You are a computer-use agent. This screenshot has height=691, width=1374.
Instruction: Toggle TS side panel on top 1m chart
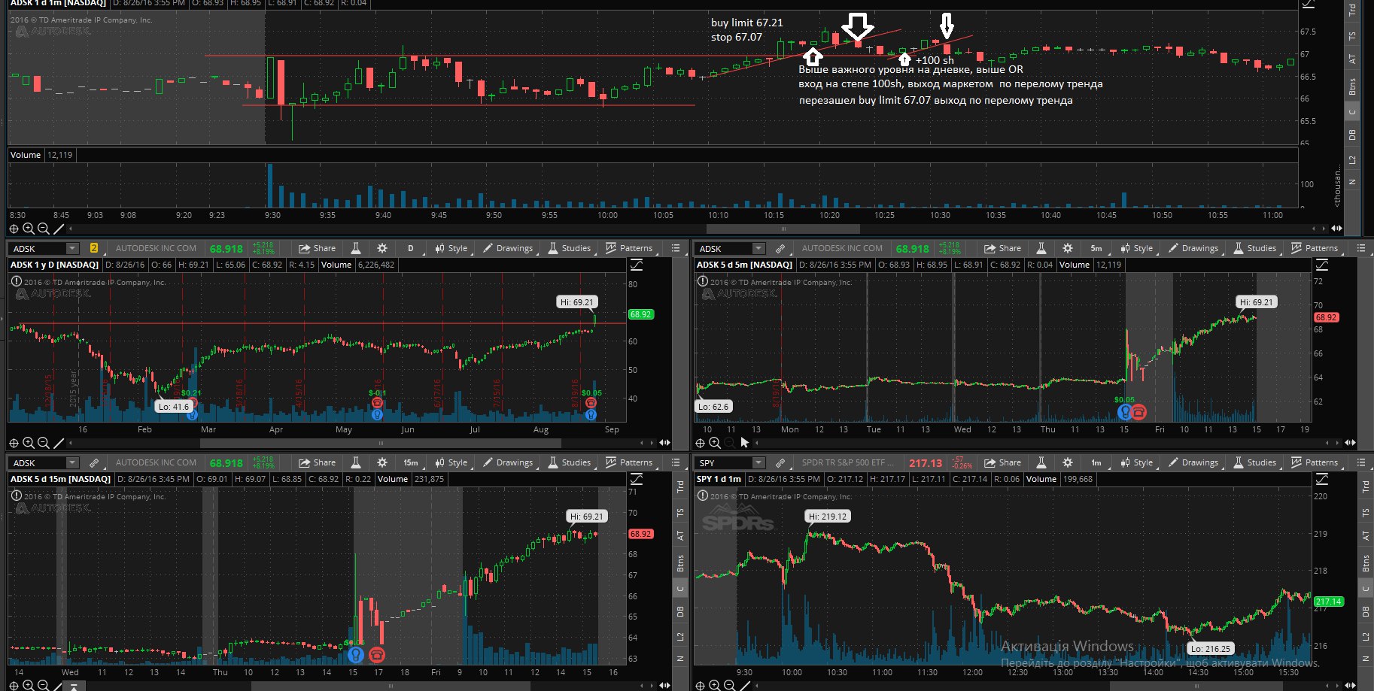[1352, 36]
